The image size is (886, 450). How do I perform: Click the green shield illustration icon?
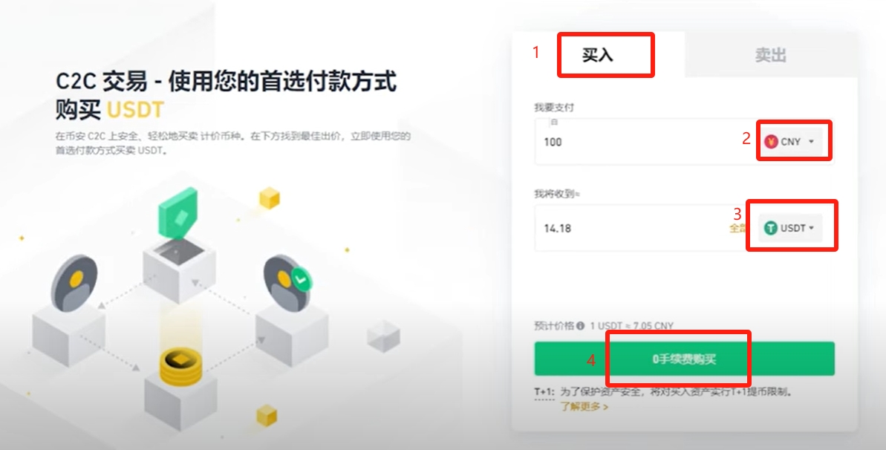click(x=178, y=213)
